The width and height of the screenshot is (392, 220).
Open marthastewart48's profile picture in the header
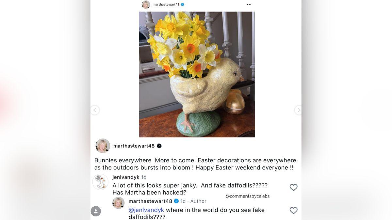click(145, 4)
